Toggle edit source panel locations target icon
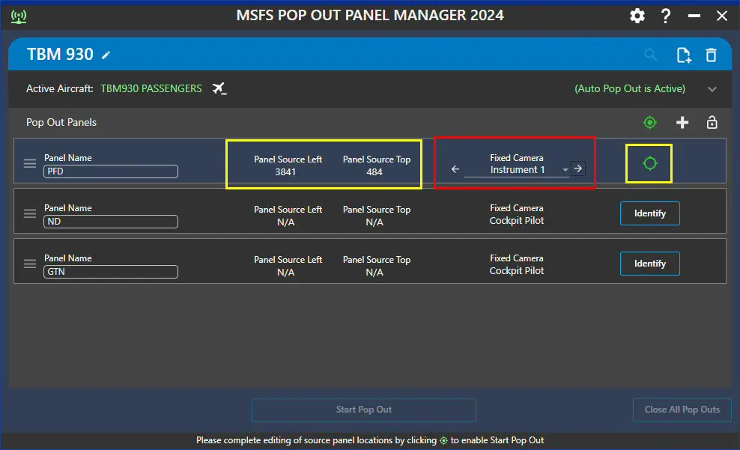740x450 pixels. pos(650,123)
